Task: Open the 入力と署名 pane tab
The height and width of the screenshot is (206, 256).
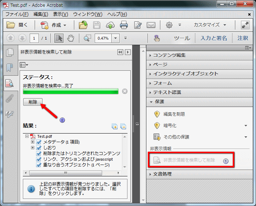Action: click(214, 38)
